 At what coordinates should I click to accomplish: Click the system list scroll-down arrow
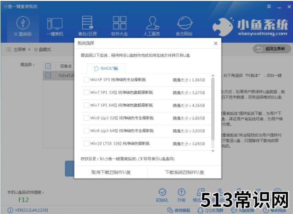pos(213,151)
